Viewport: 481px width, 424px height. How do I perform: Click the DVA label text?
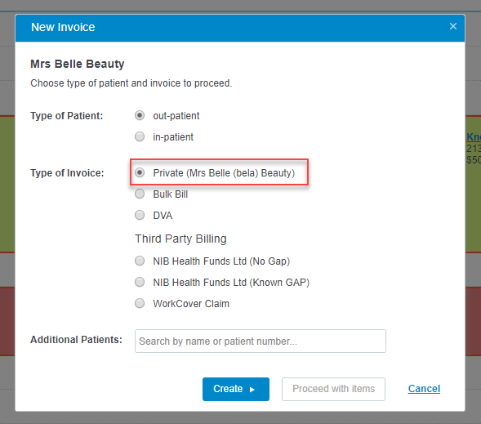(163, 216)
